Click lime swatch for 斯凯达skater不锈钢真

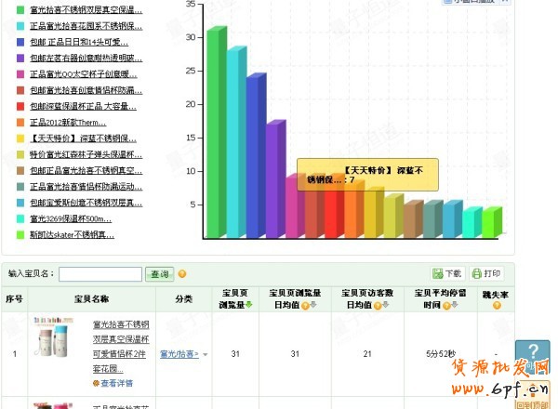pos(20,235)
